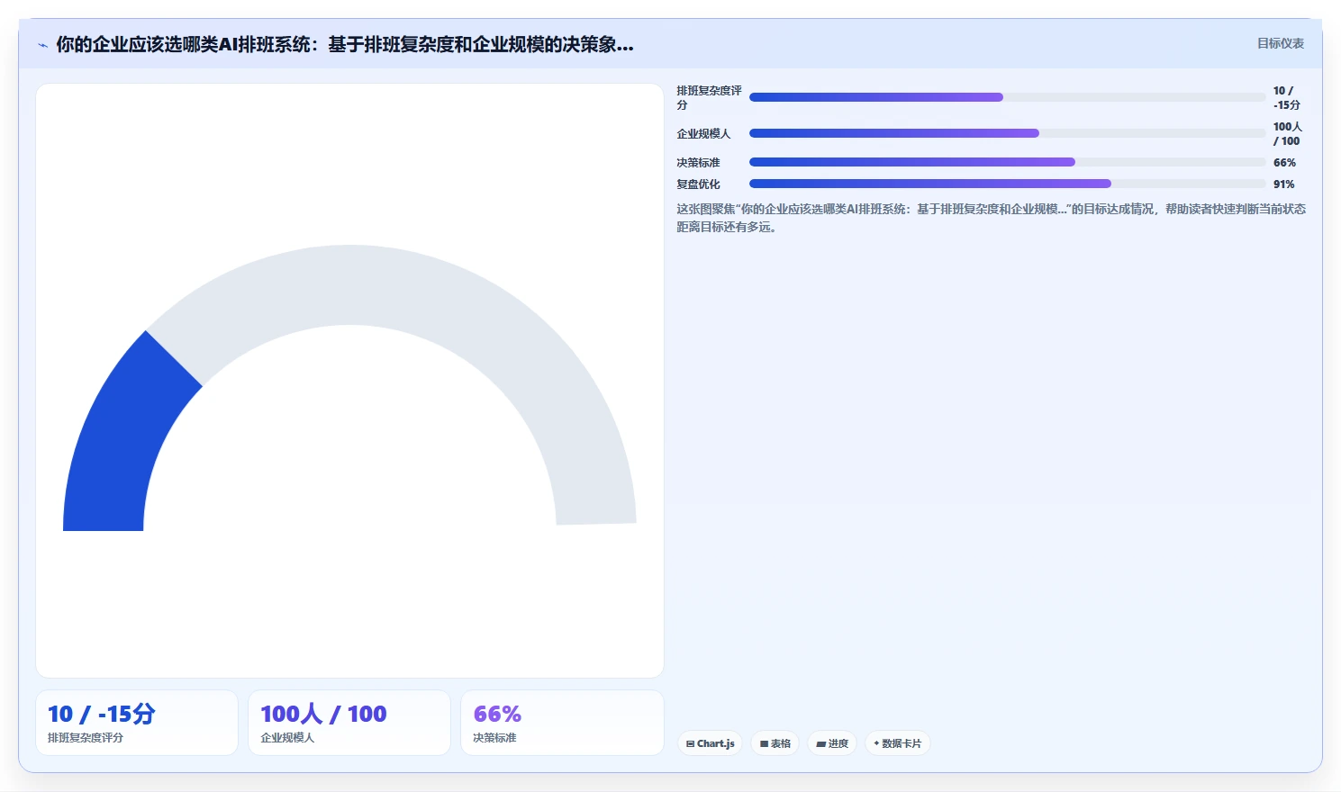Click the 企业规模人 progress bar
Screen dimensions: 1341x792
coord(1007,133)
